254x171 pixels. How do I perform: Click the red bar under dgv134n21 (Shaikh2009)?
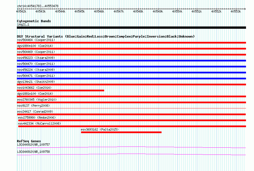131,85
